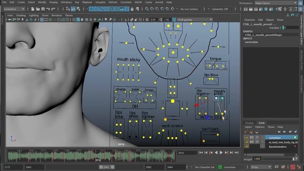Open the Deform menu
Viewport: 304px width, 171px height.
pos(113,2)
